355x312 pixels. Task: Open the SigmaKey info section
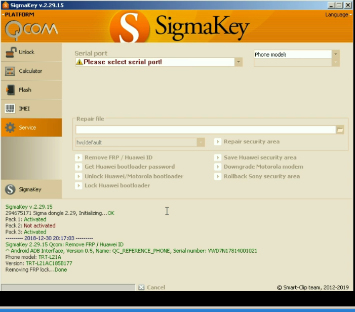[31, 189]
